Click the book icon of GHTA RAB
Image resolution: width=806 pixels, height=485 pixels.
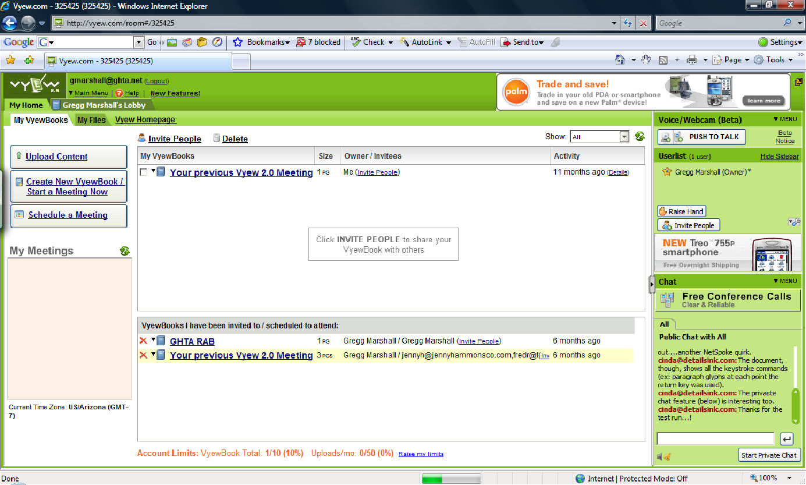(161, 341)
